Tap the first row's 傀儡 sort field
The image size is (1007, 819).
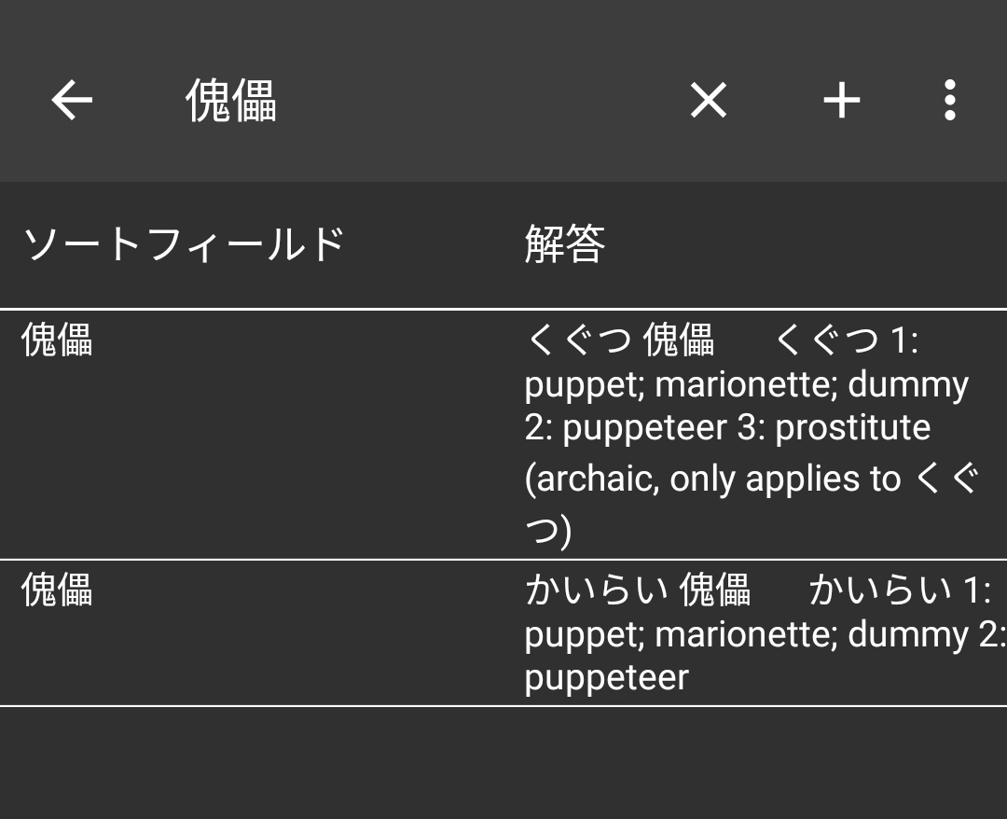[57, 340]
